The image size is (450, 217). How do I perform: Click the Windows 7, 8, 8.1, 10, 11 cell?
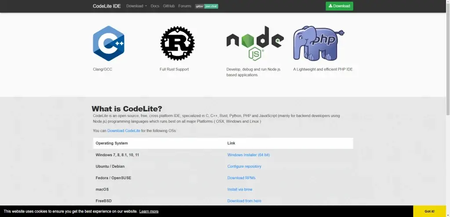click(x=117, y=155)
